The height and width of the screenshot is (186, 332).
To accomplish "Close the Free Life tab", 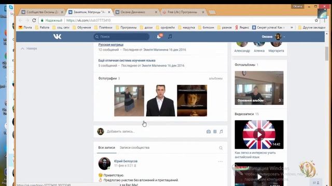I will [x=203, y=12].
